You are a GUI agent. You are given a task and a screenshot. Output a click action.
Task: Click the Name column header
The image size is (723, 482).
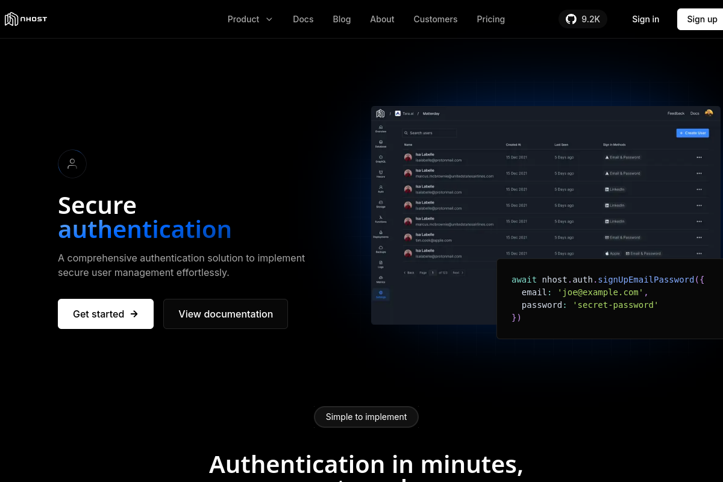(x=408, y=145)
